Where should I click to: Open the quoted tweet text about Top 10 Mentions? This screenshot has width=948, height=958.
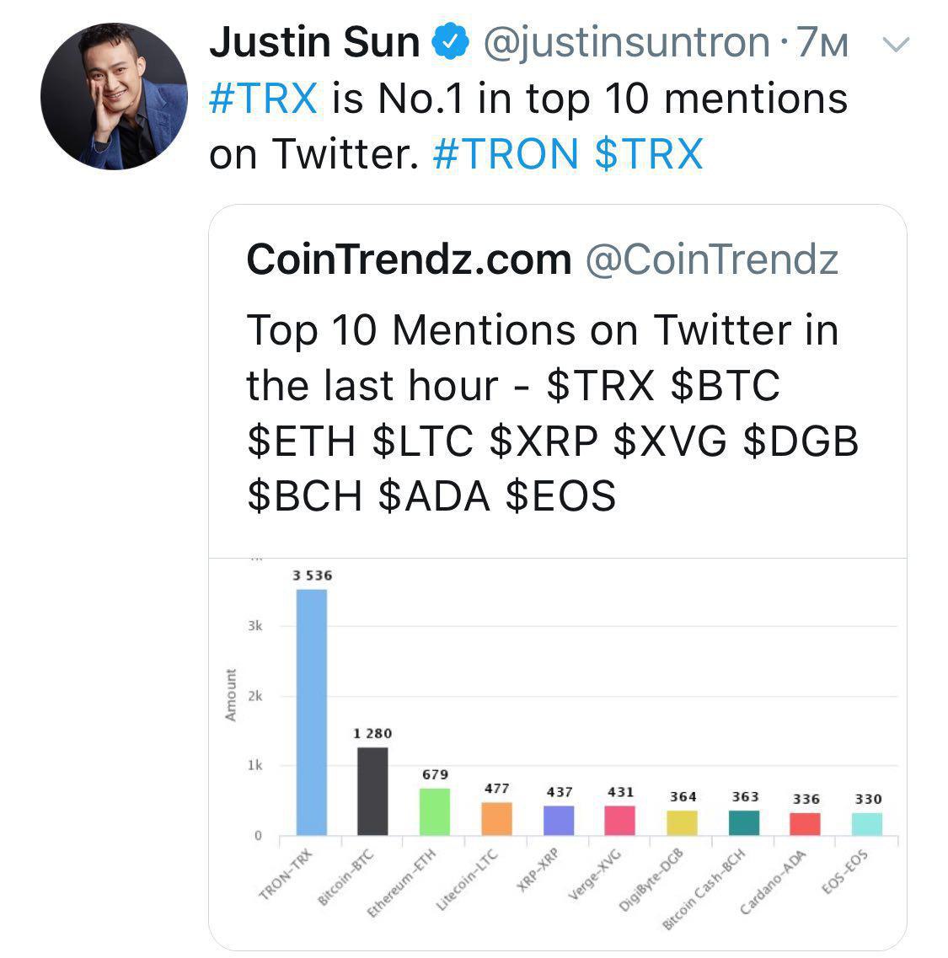553,412
